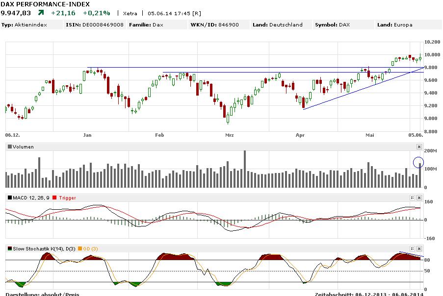Click the 200M volume axis label

431,150
